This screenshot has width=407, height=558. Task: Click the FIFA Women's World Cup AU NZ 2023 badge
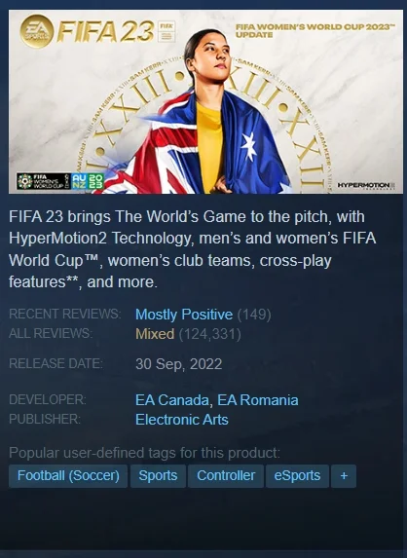tap(60, 181)
